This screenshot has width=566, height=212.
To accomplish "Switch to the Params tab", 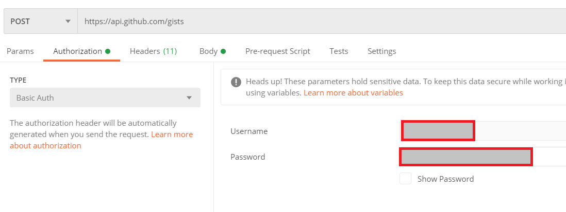I will (20, 51).
